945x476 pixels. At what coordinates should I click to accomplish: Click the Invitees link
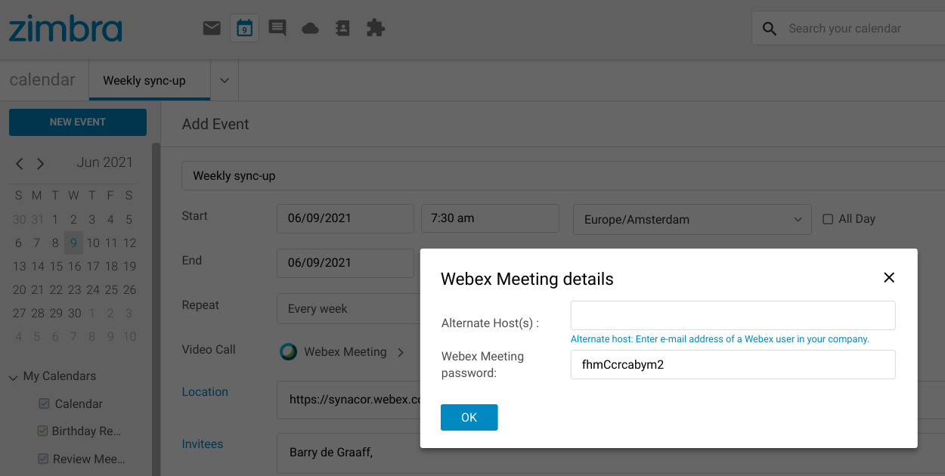pos(203,444)
